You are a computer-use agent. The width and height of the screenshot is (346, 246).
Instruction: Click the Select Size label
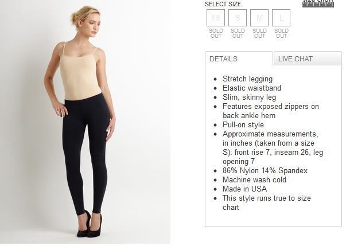click(x=223, y=4)
